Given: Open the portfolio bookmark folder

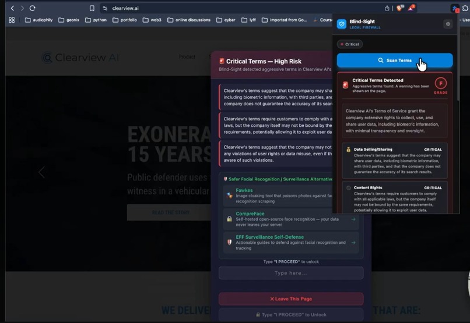Looking at the screenshot, I should [x=125, y=20].
